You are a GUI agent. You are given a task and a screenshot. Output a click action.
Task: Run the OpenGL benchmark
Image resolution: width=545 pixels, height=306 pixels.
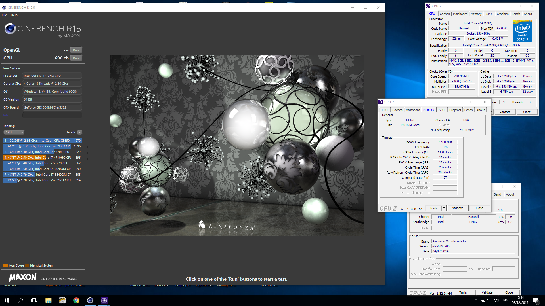click(x=76, y=50)
